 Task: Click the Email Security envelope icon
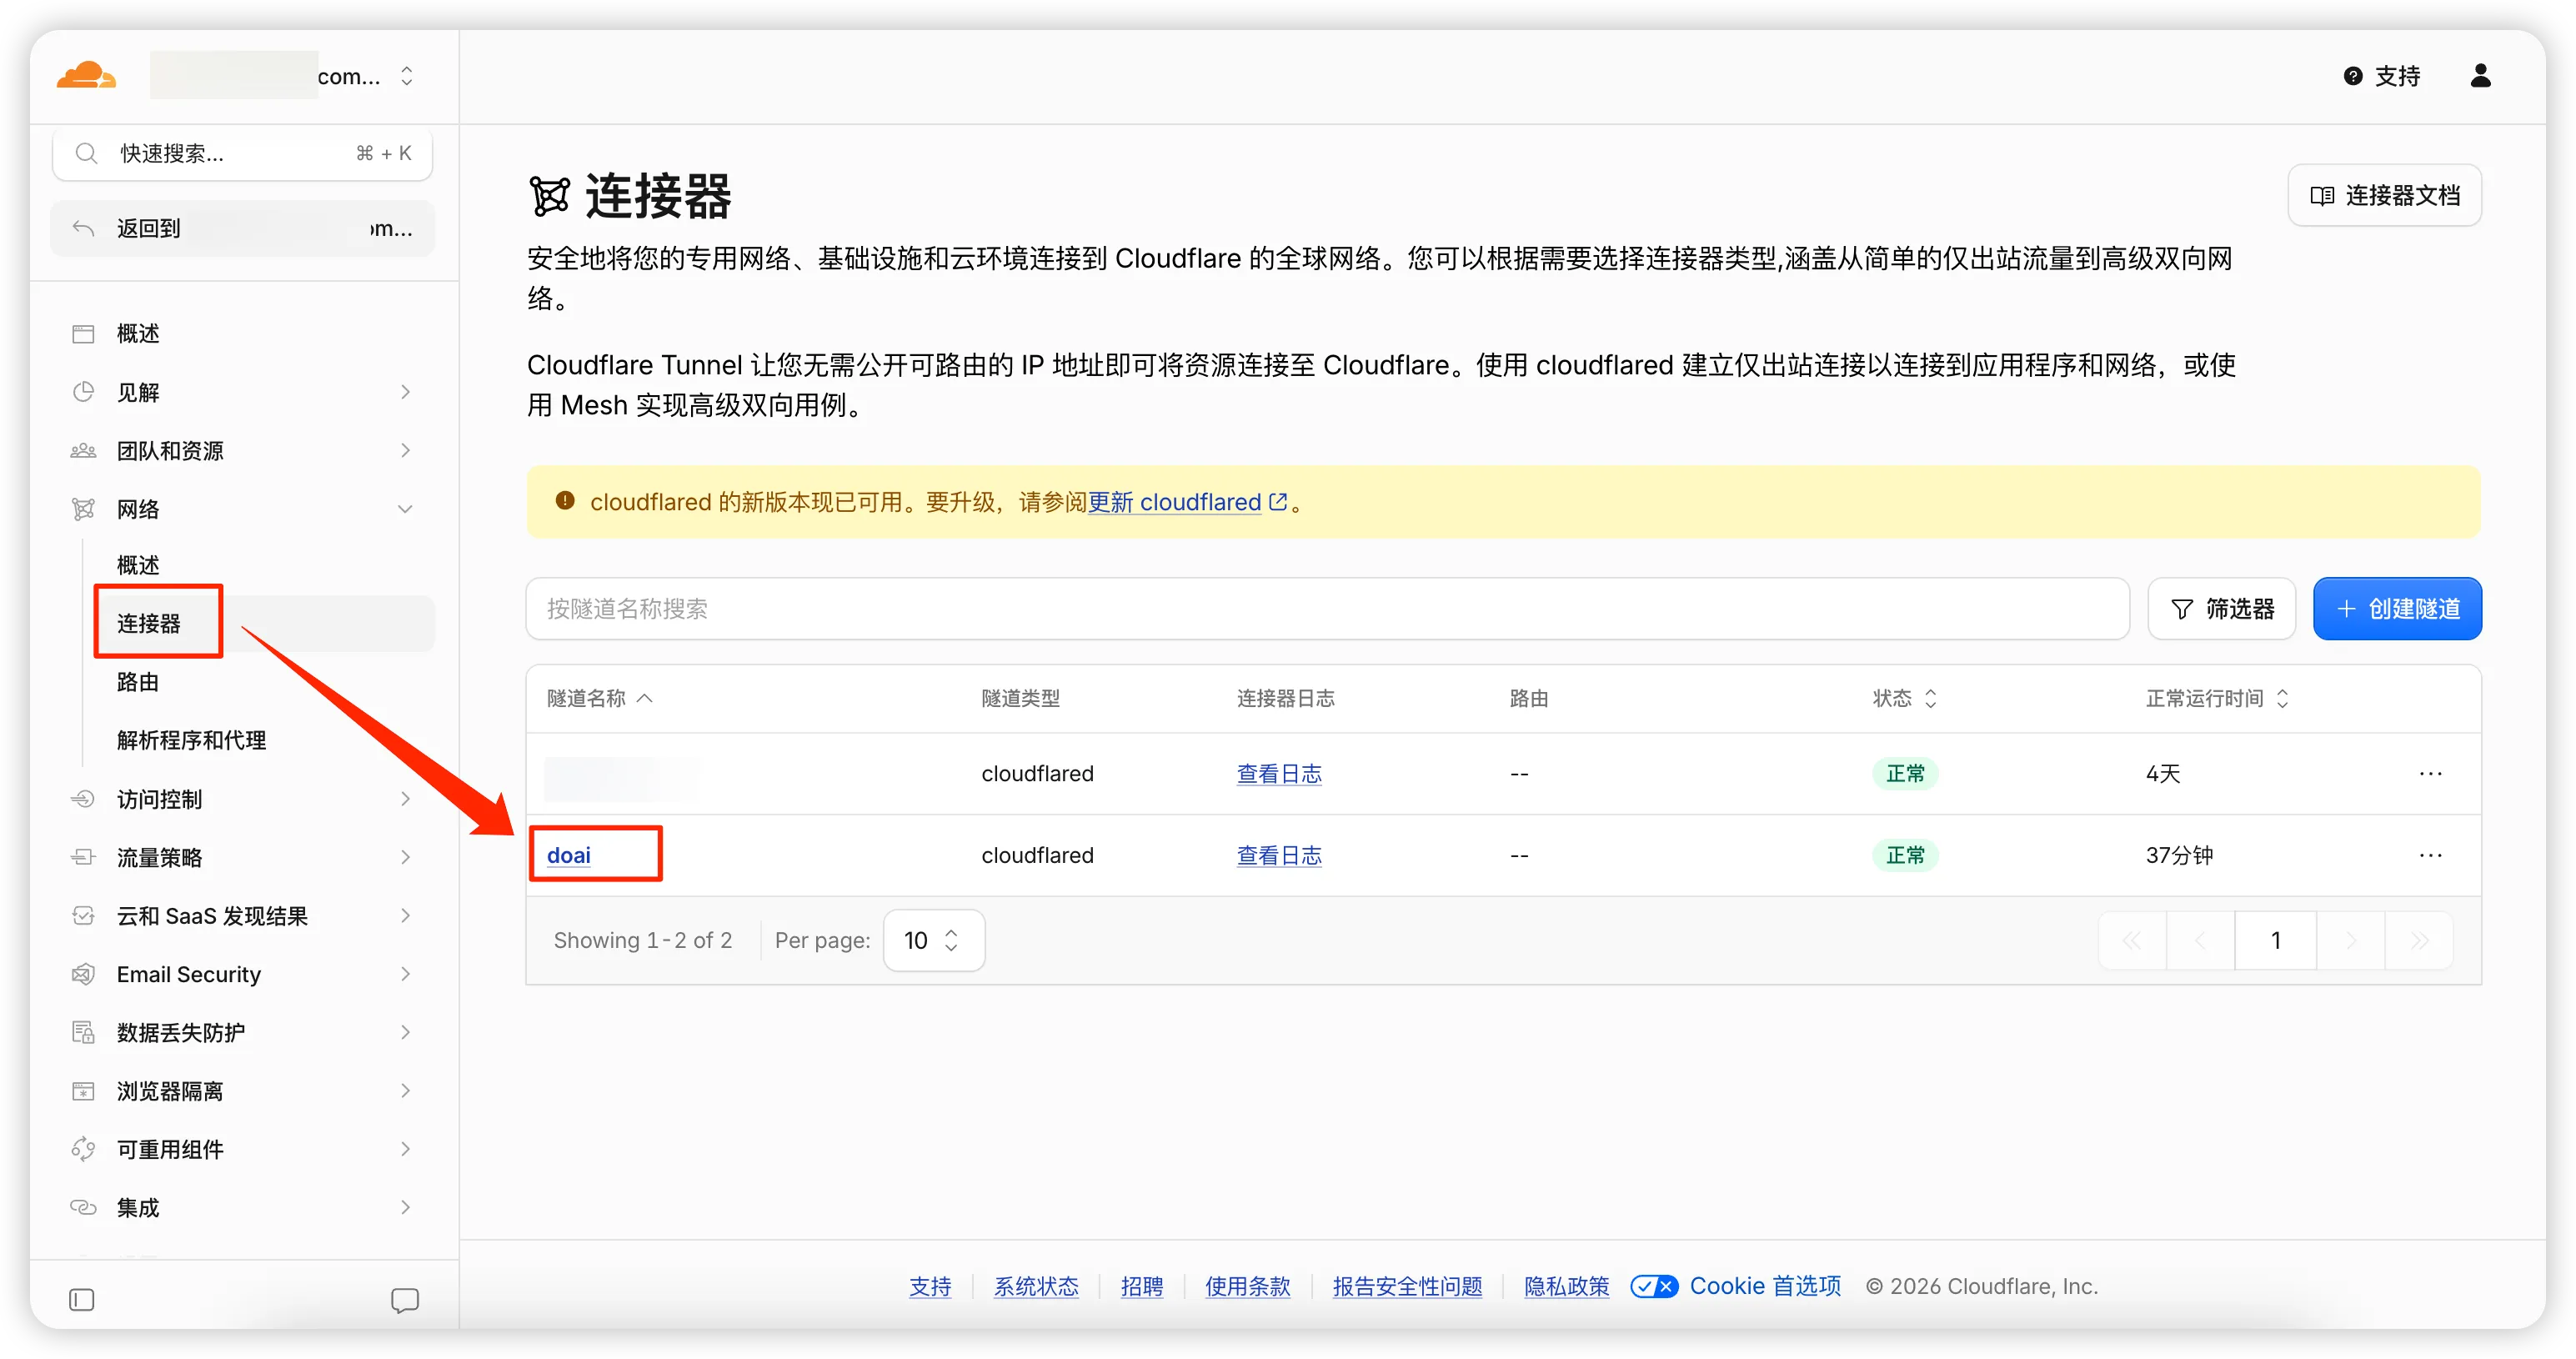click(x=83, y=974)
